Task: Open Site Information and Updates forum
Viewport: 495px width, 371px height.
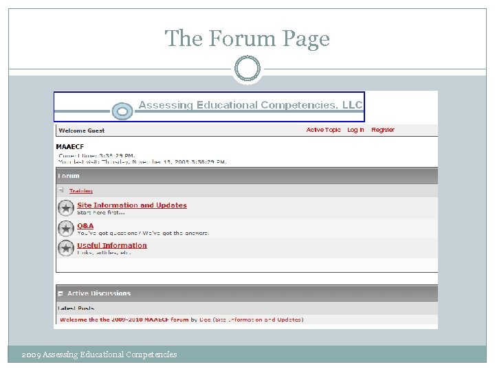Action: click(x=132, y=205)
